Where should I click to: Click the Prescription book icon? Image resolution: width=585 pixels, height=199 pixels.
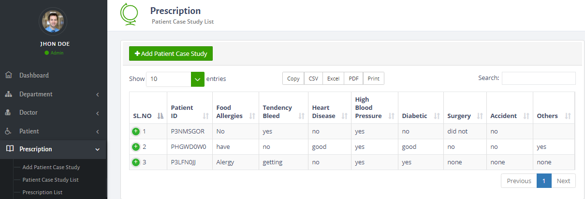[8, 149]
